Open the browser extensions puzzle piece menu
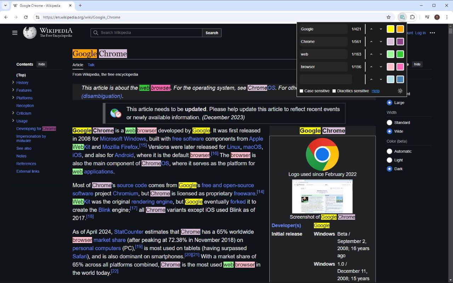Image resolution: width=453 pixels, height=283 pixels. pyautogui.click(x=413, y=17)
